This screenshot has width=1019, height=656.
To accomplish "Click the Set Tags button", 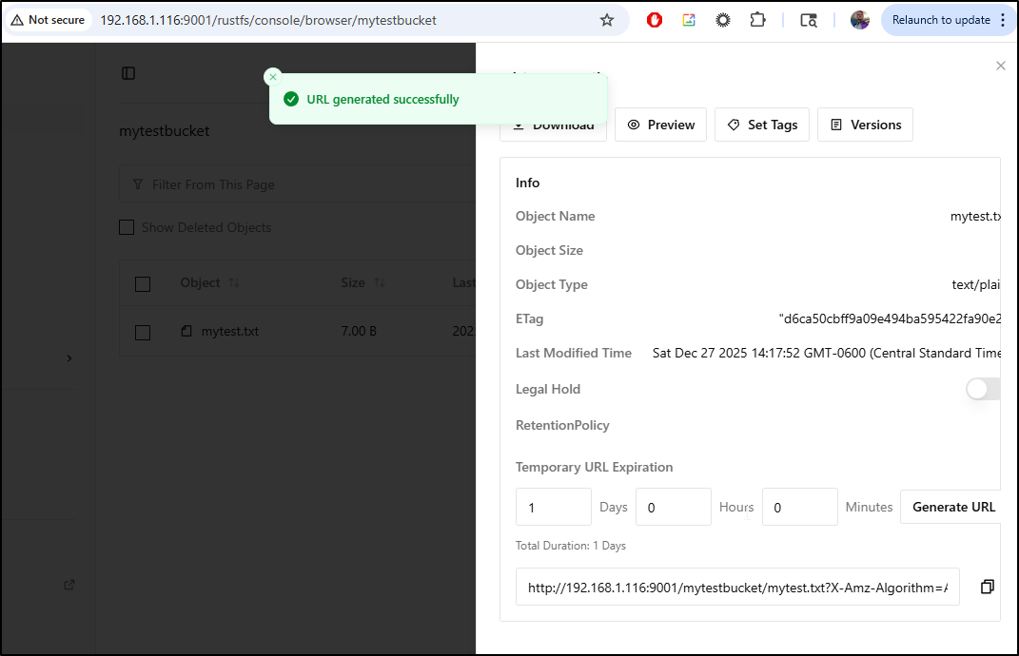I will click(x=762, y=125).
